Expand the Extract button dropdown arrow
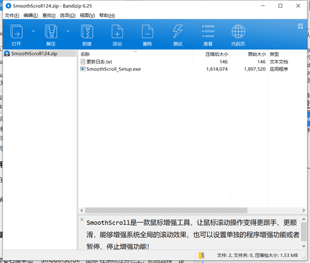 click(68, 31)
